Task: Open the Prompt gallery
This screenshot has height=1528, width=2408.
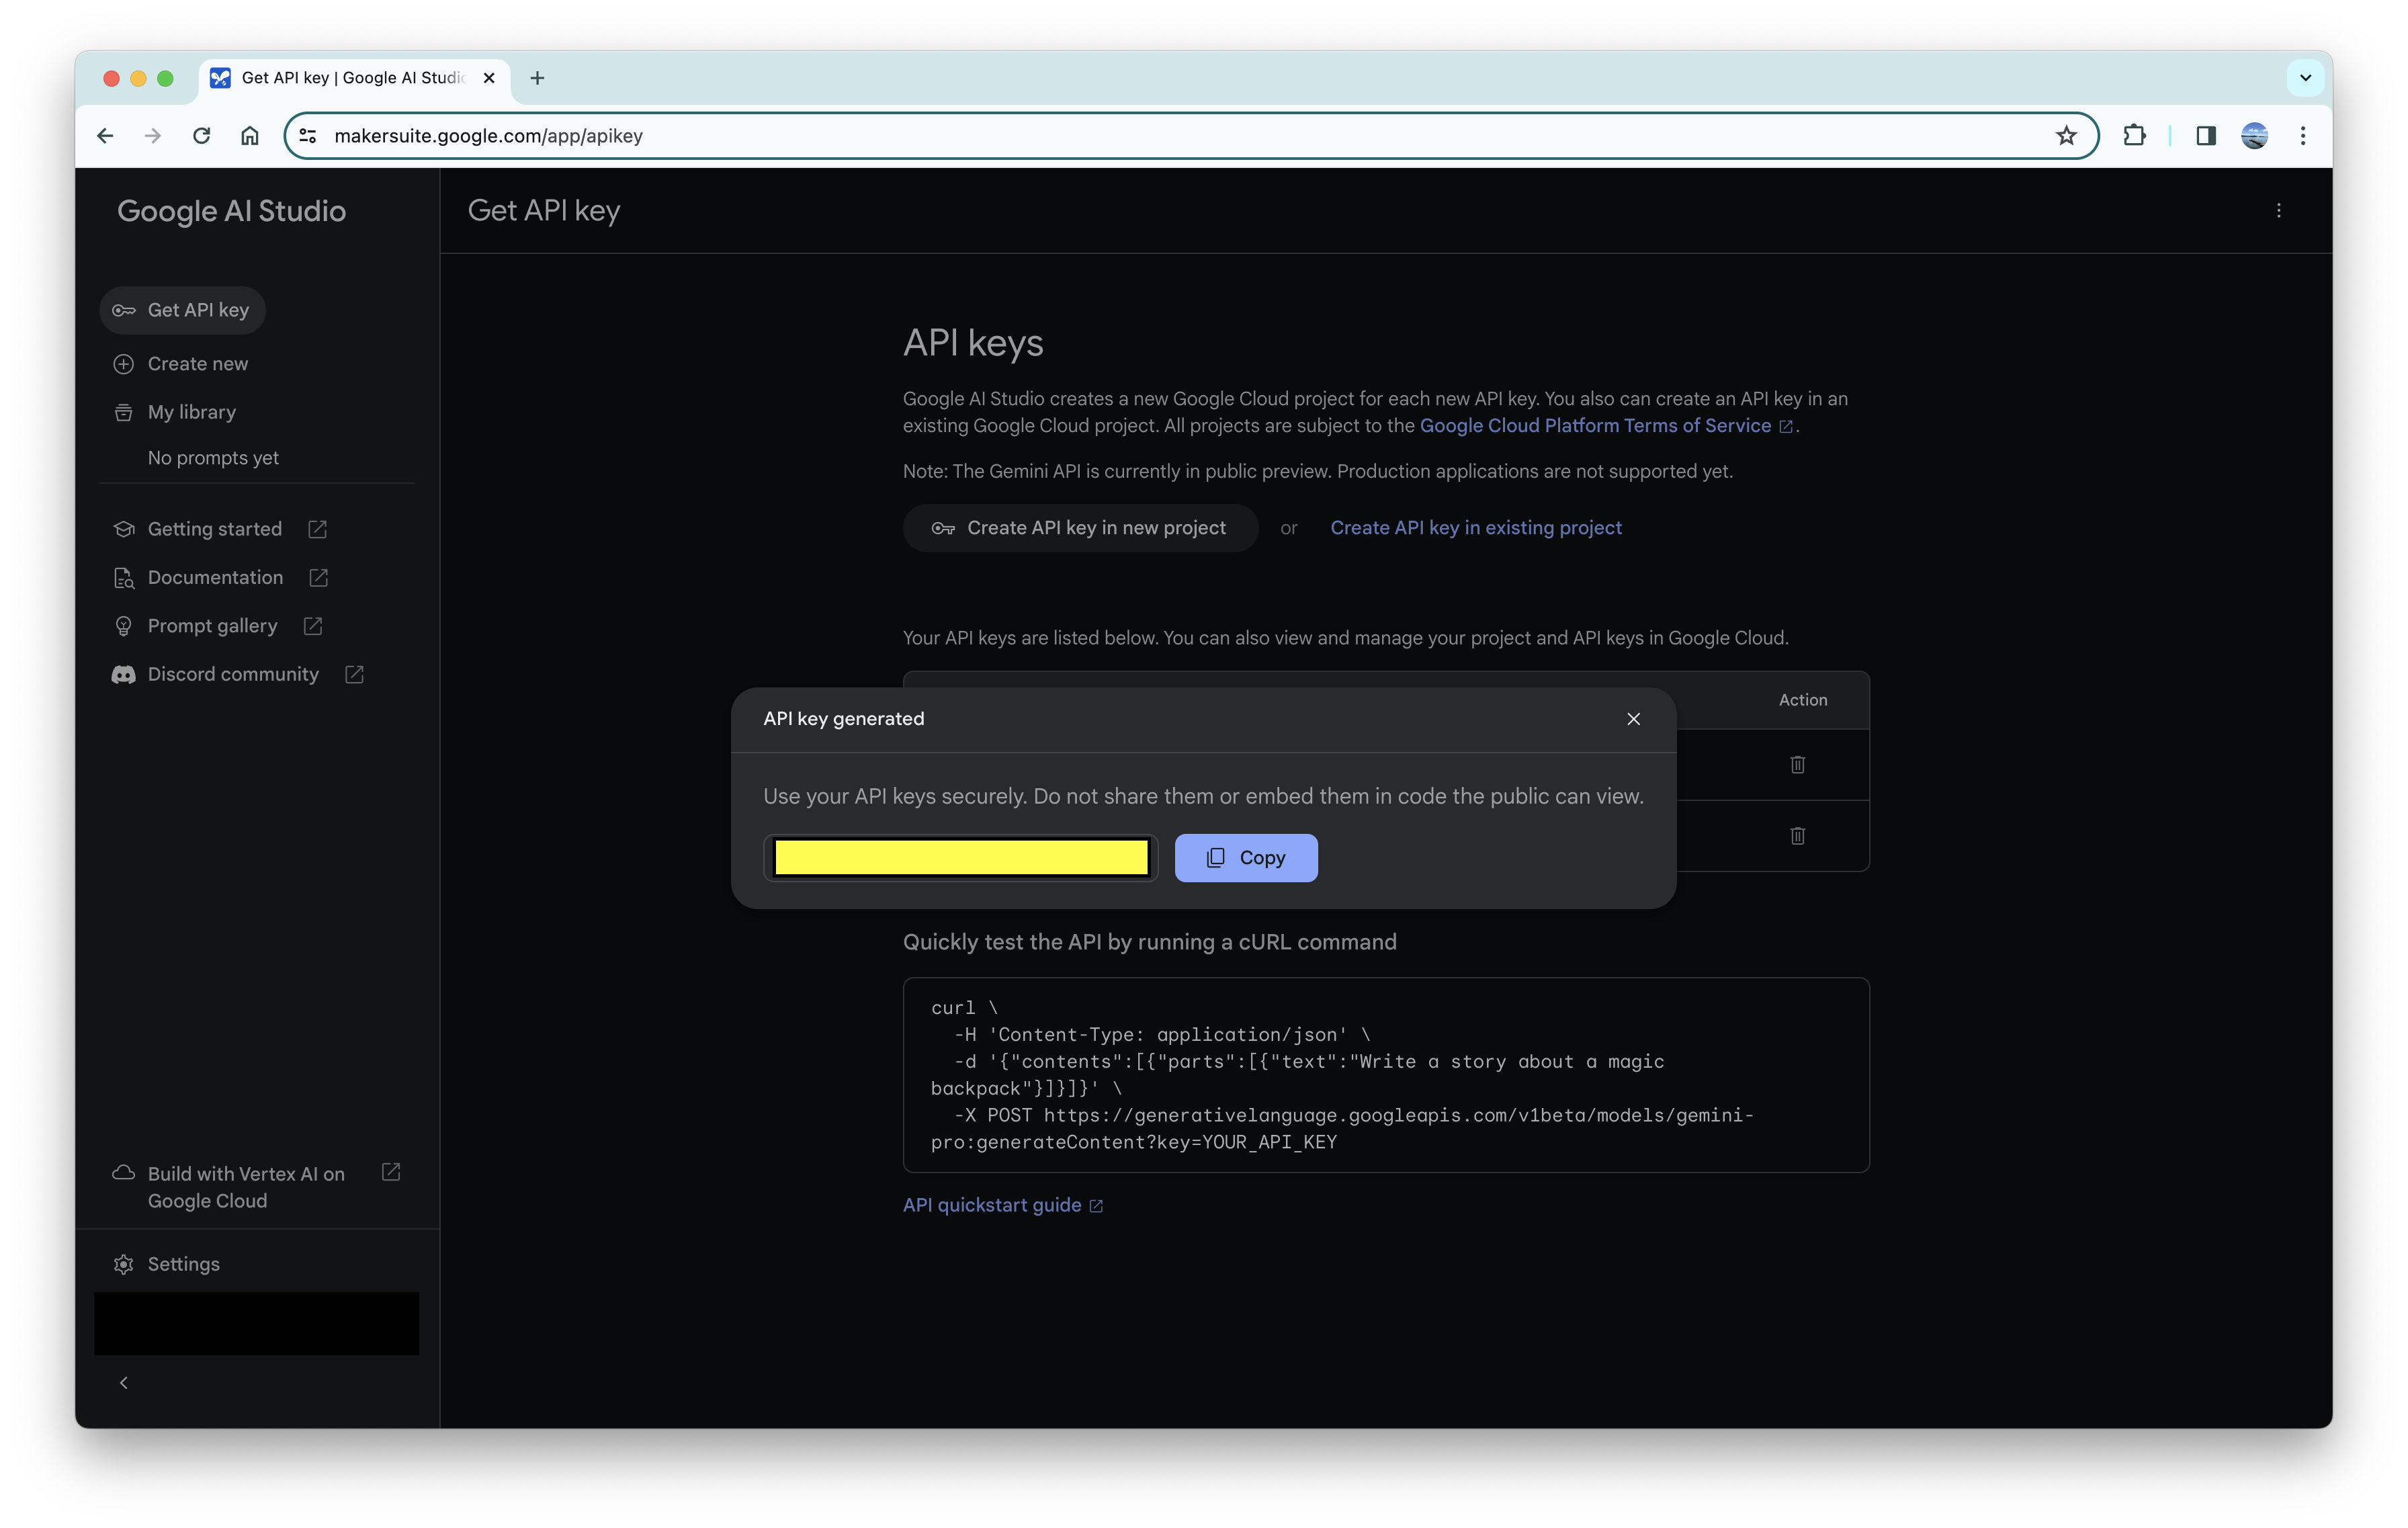Action: (212, 625)
